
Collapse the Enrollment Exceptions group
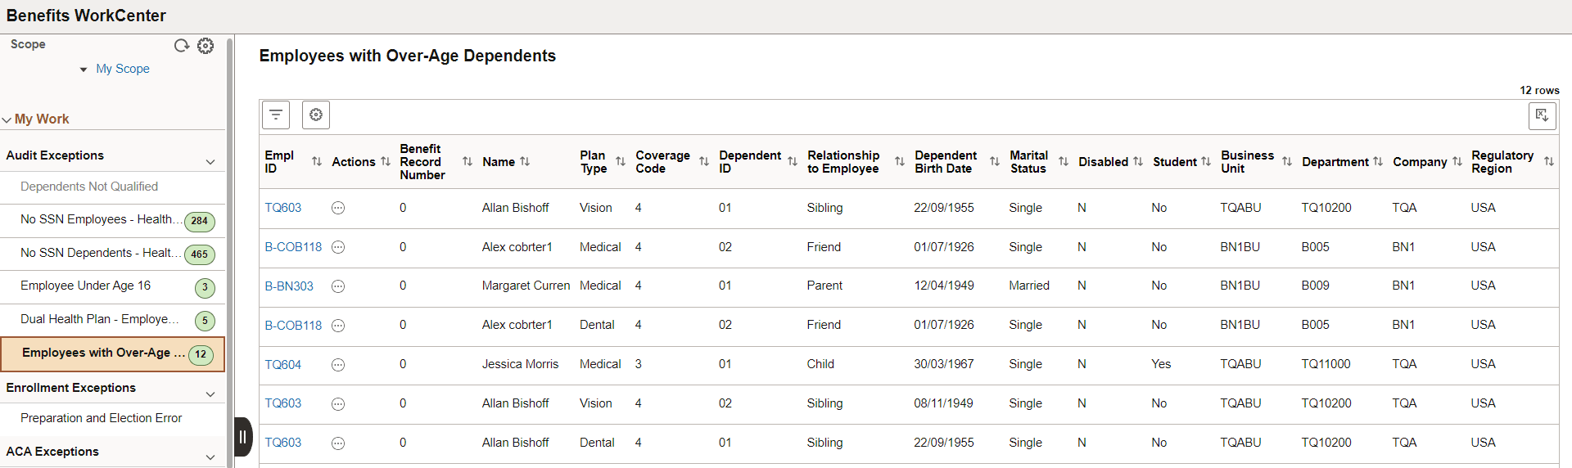tap(210, 394)
